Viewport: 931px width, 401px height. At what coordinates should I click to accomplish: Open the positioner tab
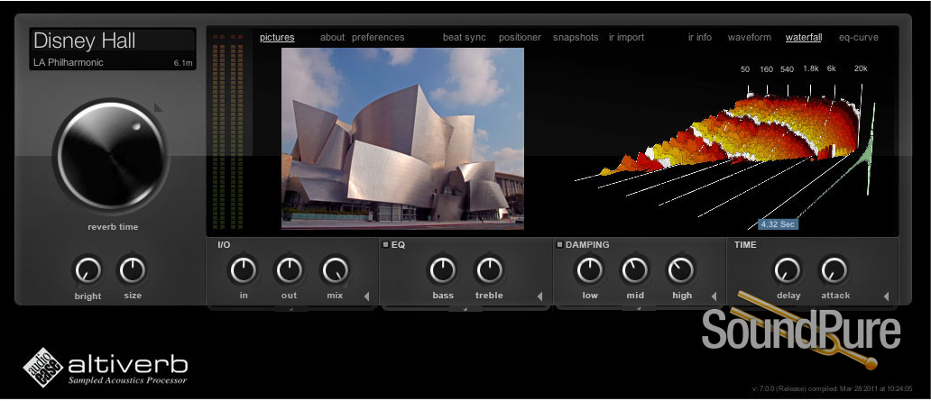520,37
